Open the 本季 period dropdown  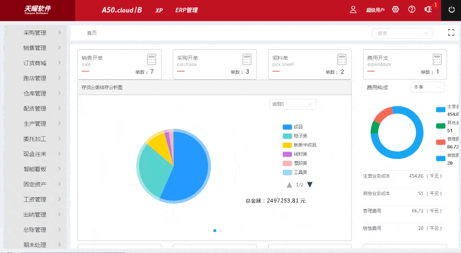point(427,87)
